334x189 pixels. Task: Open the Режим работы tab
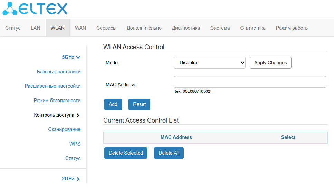pos(292,28)
